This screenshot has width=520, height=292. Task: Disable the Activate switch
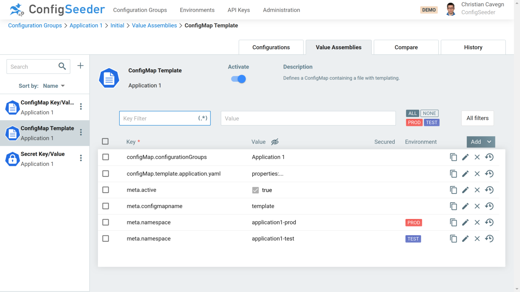[238, 79]
